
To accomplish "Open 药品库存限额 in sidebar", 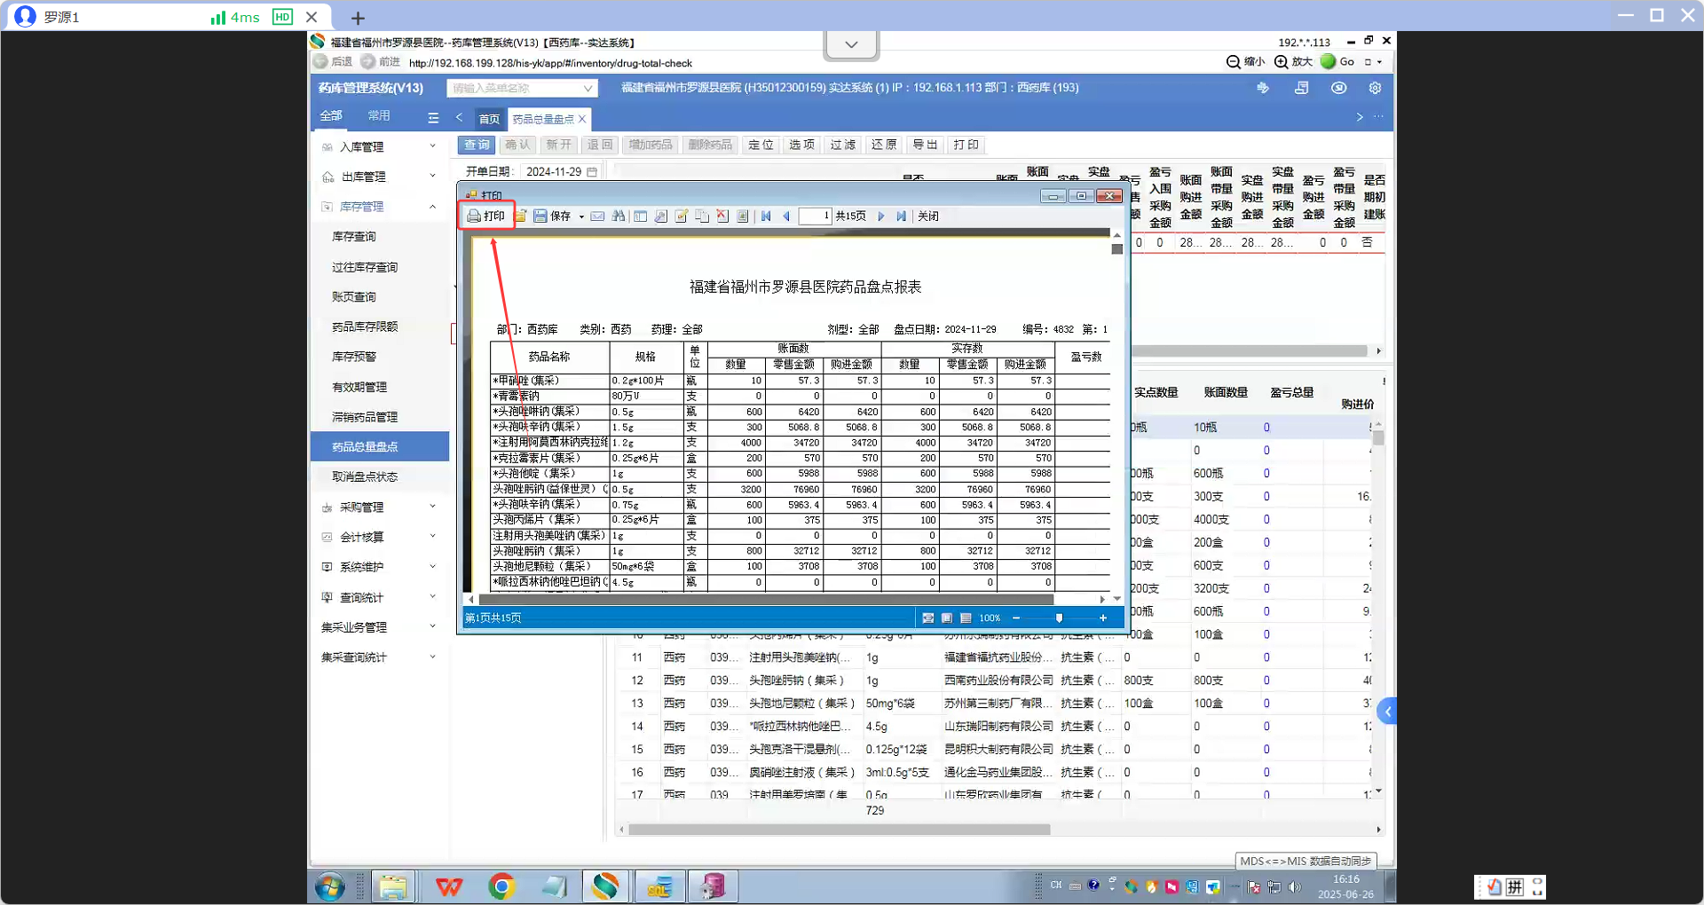I will 365,327.
